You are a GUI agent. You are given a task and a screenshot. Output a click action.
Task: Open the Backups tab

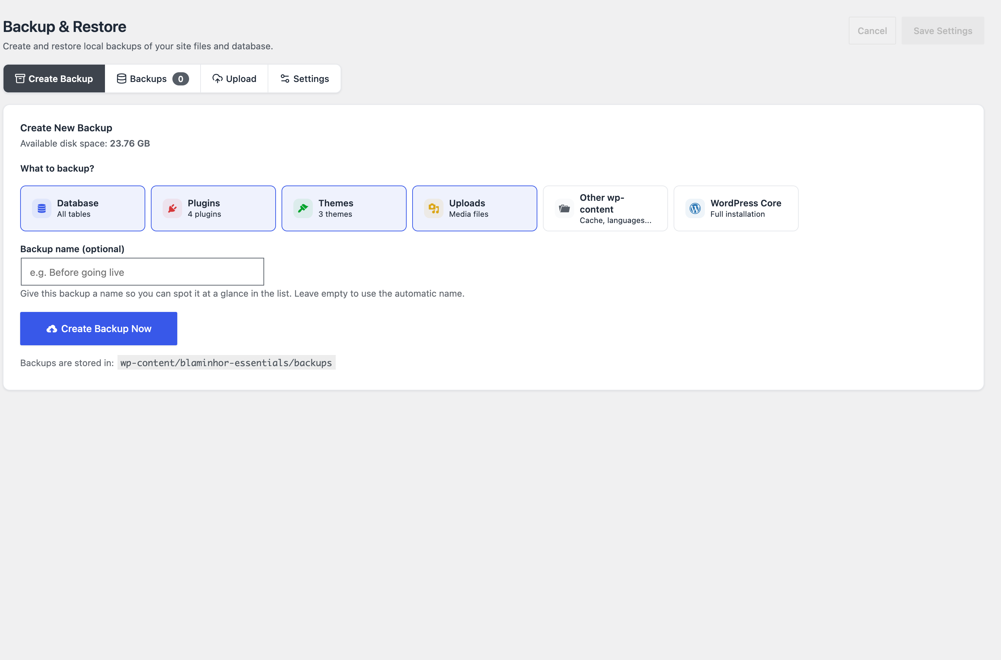(153, 79)
